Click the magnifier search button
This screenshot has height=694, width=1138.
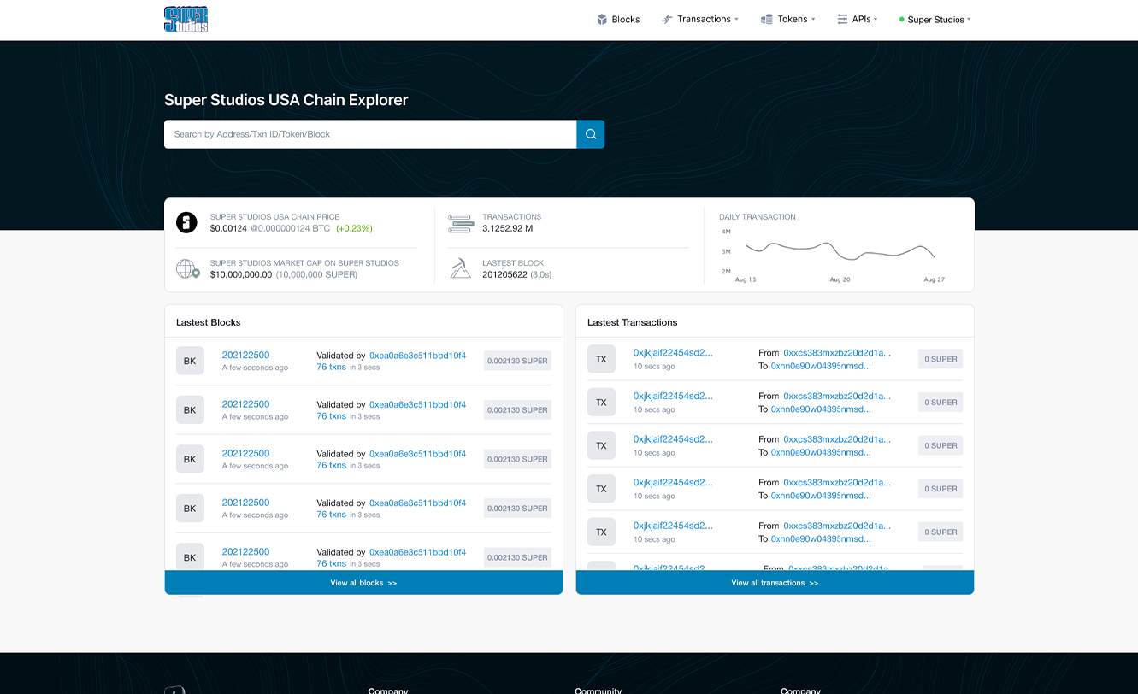click(590, 134)
